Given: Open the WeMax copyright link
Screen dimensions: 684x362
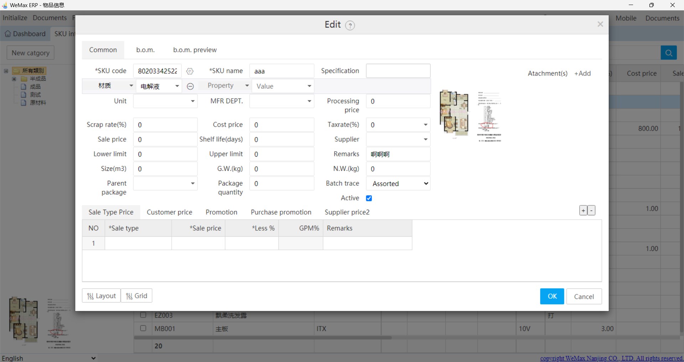Looking at the screenshot, I should coord(611,358).
